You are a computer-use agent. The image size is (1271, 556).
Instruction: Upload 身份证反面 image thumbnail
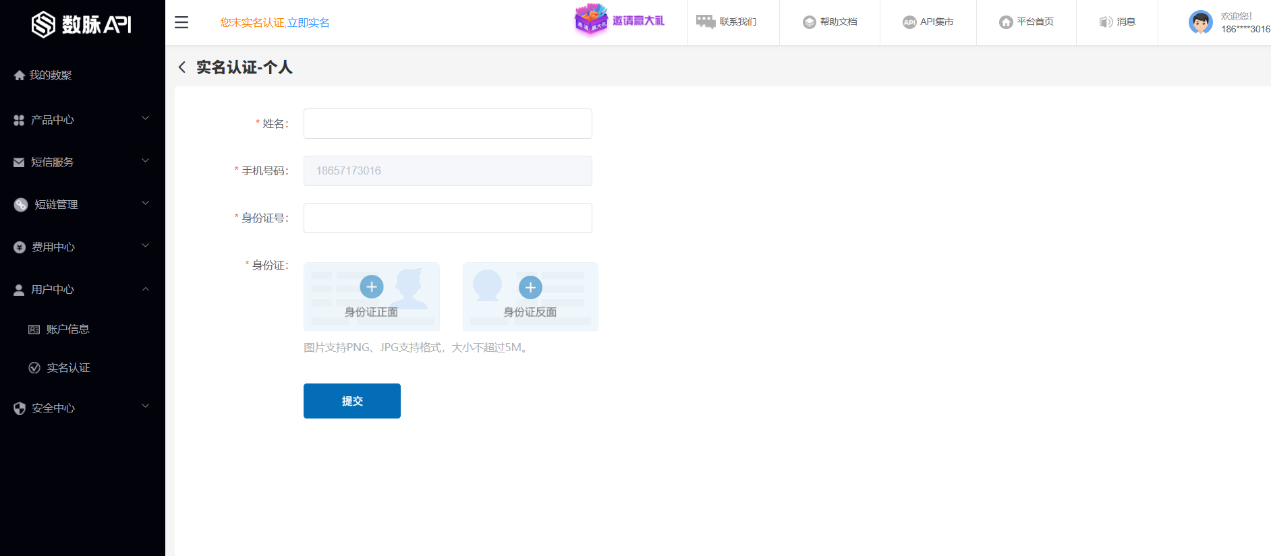click(530, 297)
